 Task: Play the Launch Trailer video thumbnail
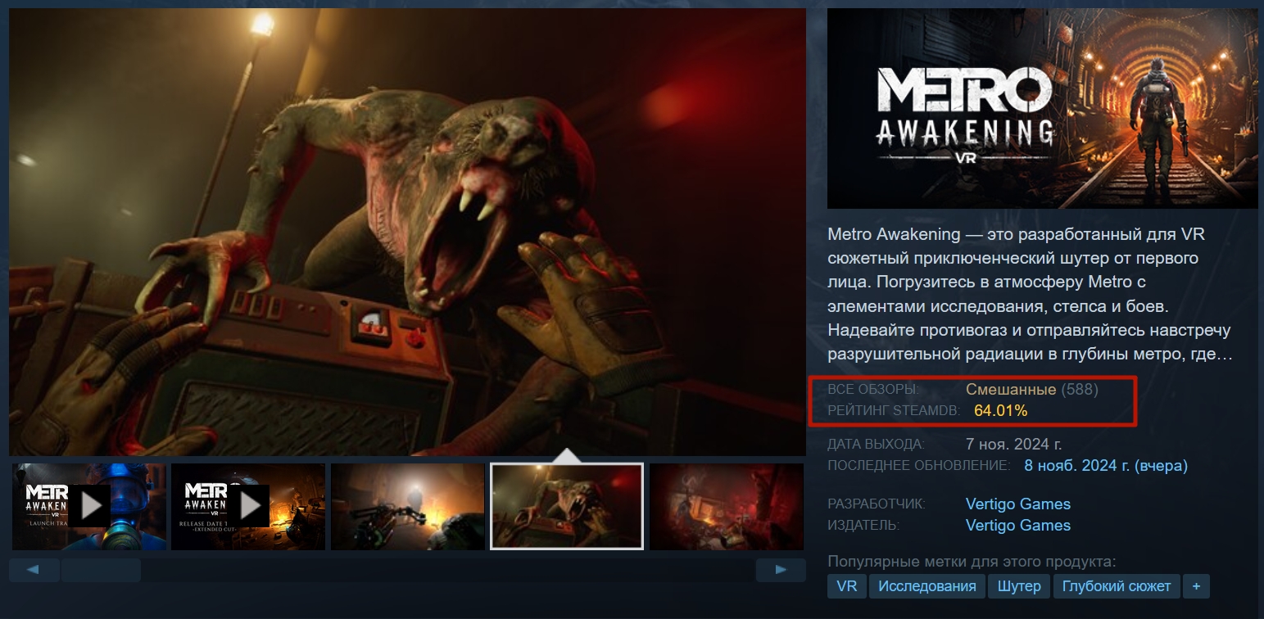(89, 507)
